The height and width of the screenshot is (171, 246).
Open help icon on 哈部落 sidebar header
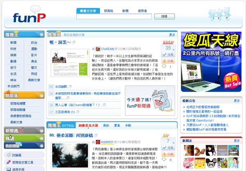41,95
